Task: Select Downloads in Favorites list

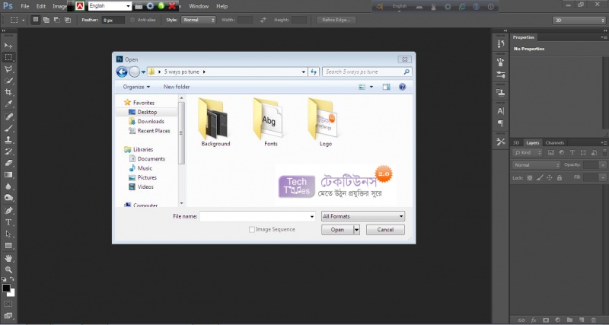Action: point(150,122)
